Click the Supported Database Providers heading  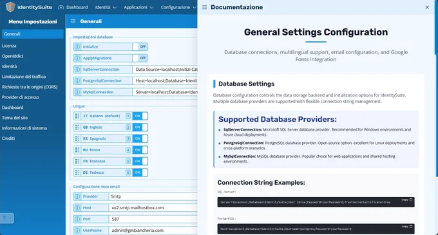pyautogui.click(x=278, y=119)
